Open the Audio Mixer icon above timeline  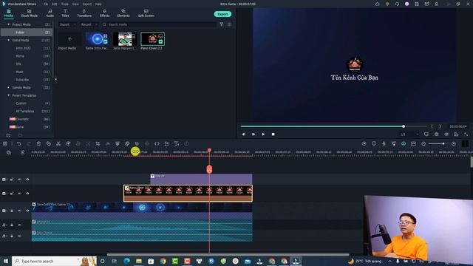[x=394, y=144]
